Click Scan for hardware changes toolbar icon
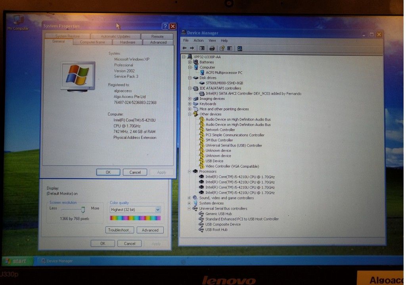 point(240,48)
